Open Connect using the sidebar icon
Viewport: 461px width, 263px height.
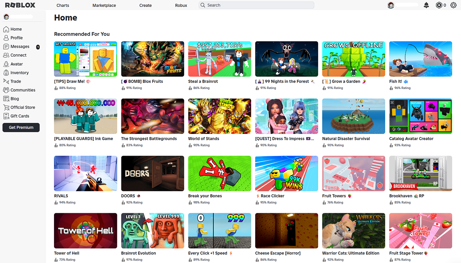(x=5, y=55)
